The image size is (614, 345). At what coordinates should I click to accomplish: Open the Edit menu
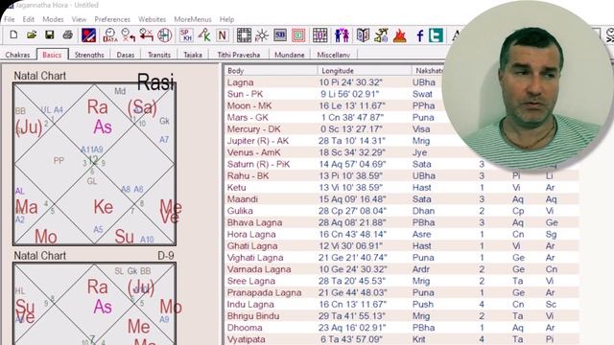pos(29,19)
